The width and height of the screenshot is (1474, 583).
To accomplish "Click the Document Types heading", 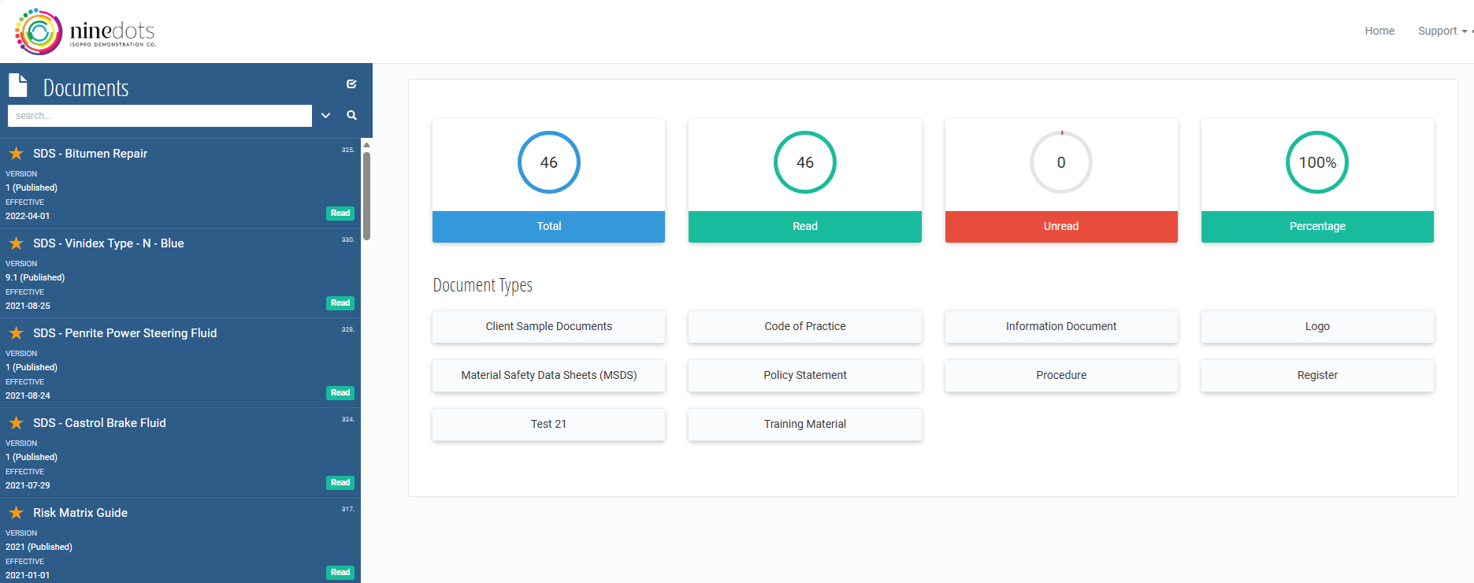I will coord(482,285).
